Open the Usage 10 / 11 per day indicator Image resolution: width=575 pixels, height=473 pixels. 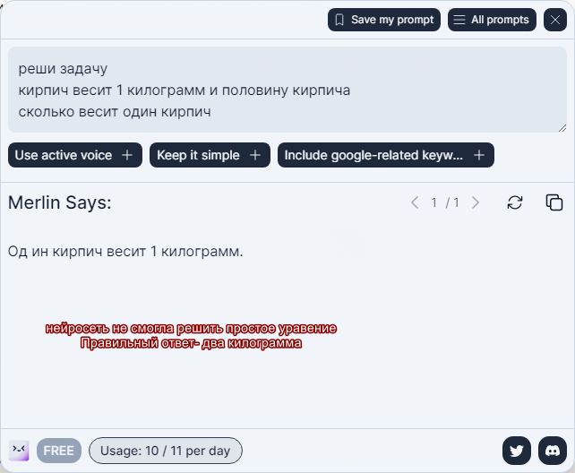[166, 451]
